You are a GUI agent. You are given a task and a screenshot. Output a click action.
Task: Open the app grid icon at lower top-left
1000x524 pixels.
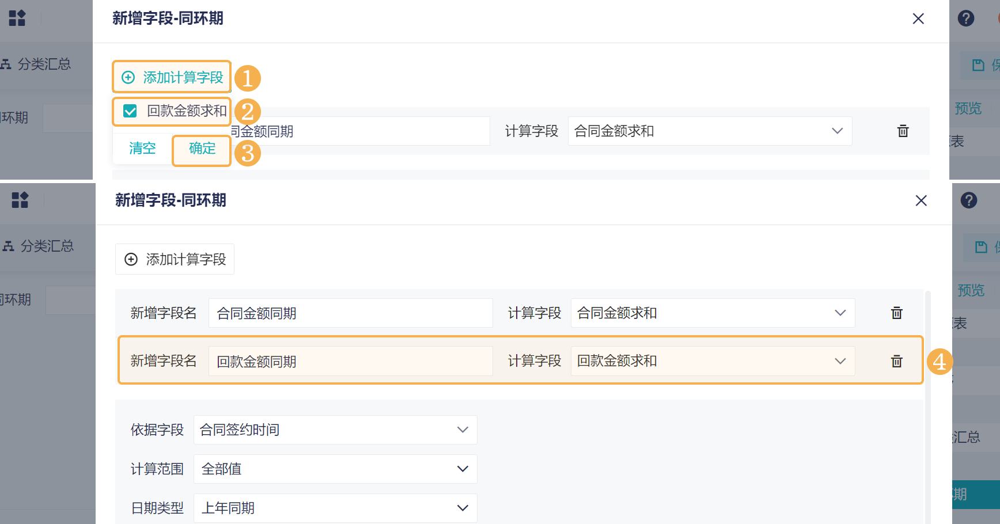pyautogui.click(x=20, y=200)
